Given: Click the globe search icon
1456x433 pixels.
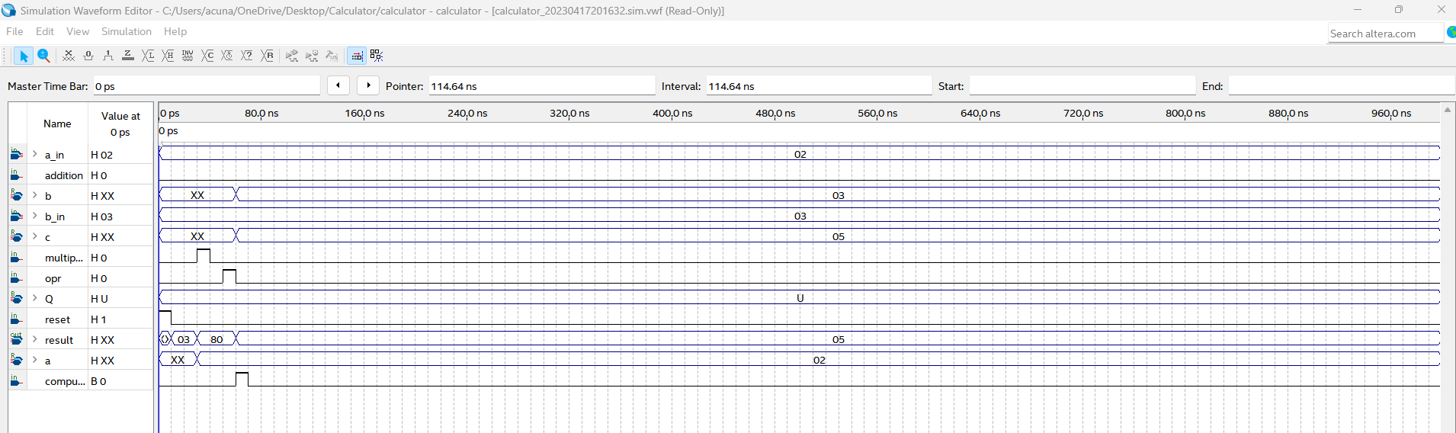Looking at the screenshot, I should click(x=1451, y=33).
